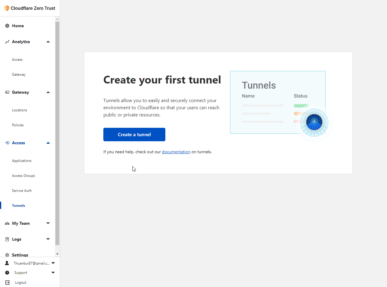Expand the My Team section
The width and height of the screenshot is (387, 287).
pyautogui.click(x=48, y=223)
